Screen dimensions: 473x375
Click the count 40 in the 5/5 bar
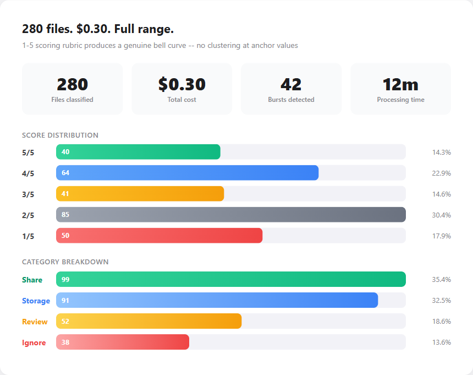pyautogui.click(x=65, y=152)
